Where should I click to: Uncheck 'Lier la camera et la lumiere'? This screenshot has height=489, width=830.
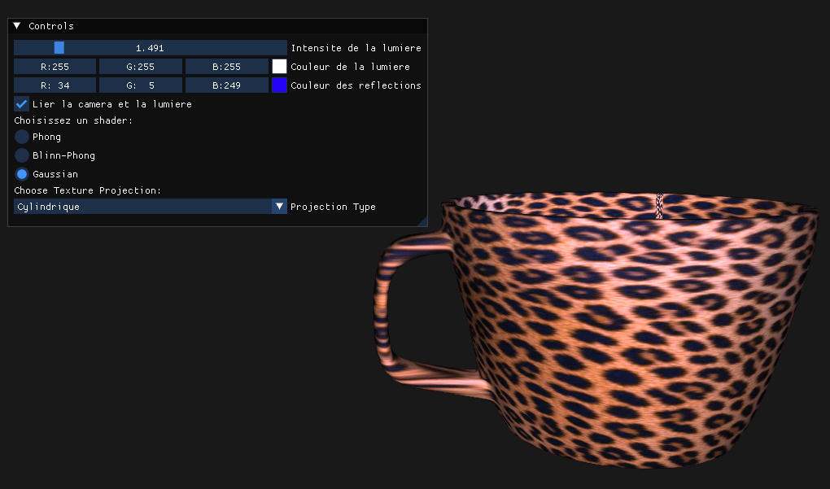[x=22, y=104]
